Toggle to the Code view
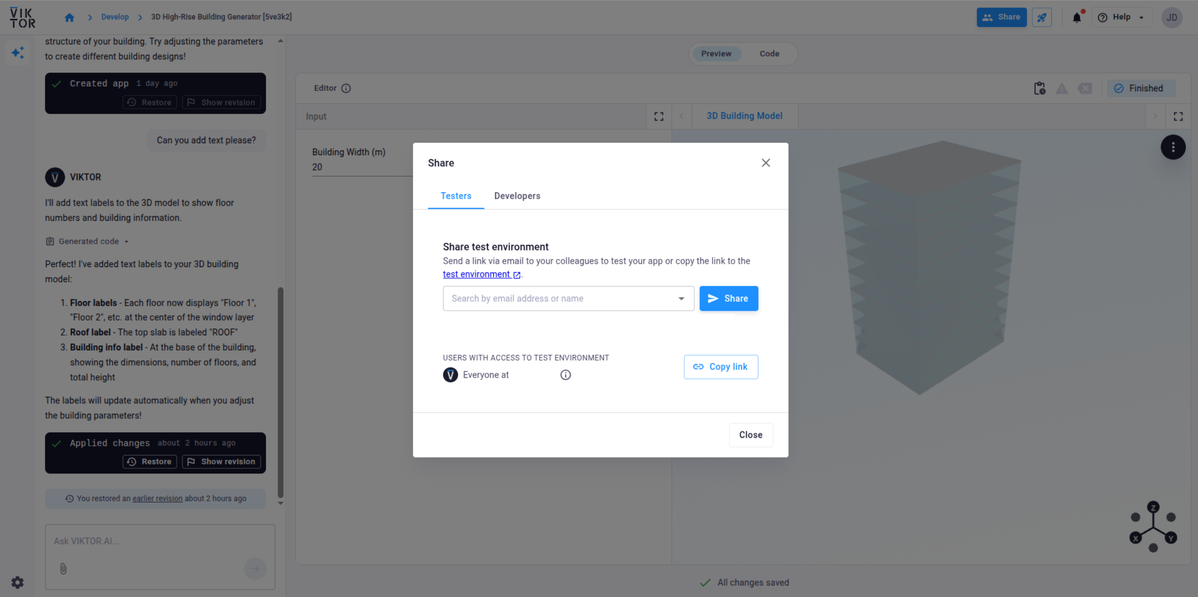1198x597 pixels. 769,54
